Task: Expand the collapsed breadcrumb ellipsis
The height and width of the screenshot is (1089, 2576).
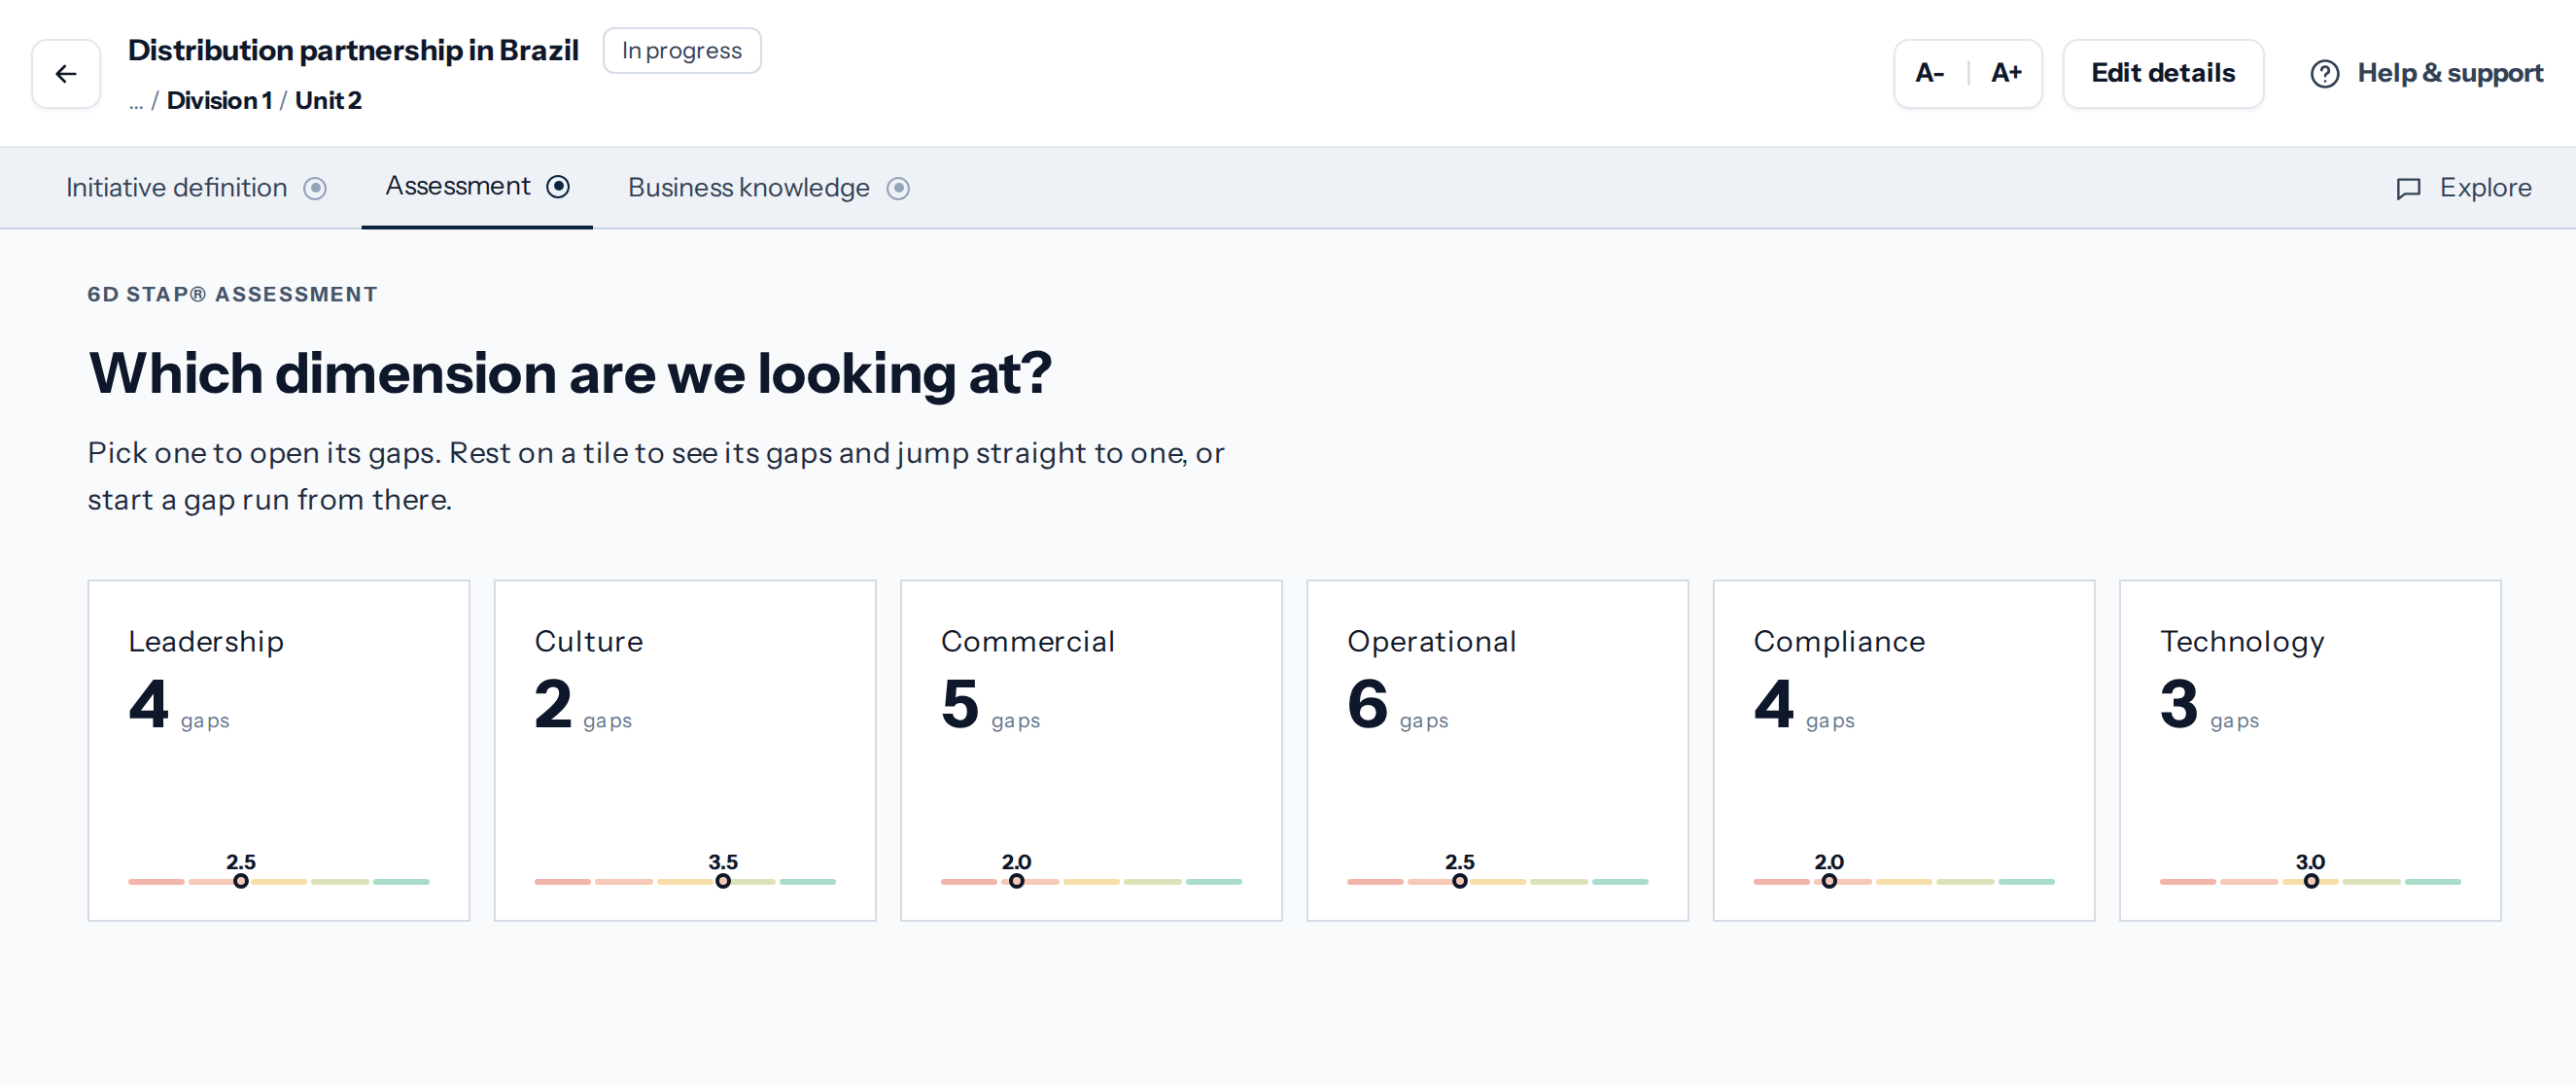Action: point(136,103)
